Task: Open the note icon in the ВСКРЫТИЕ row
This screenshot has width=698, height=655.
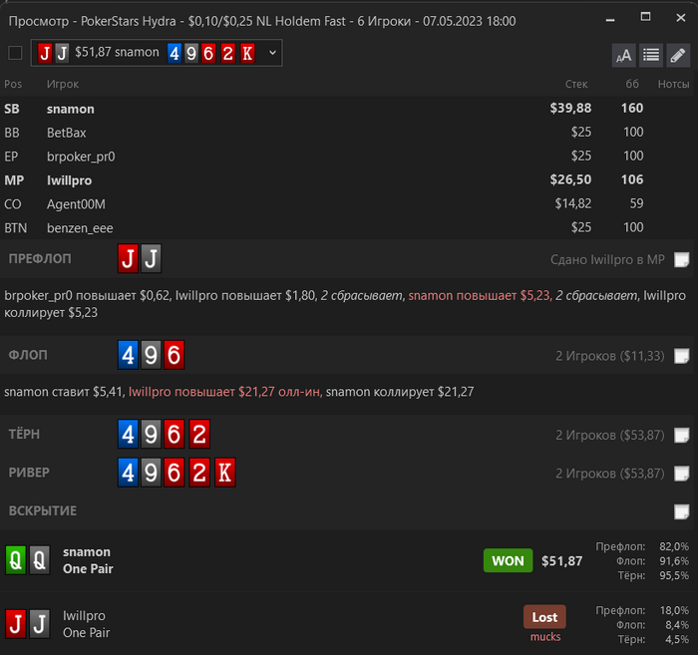Action: (681, 511)
